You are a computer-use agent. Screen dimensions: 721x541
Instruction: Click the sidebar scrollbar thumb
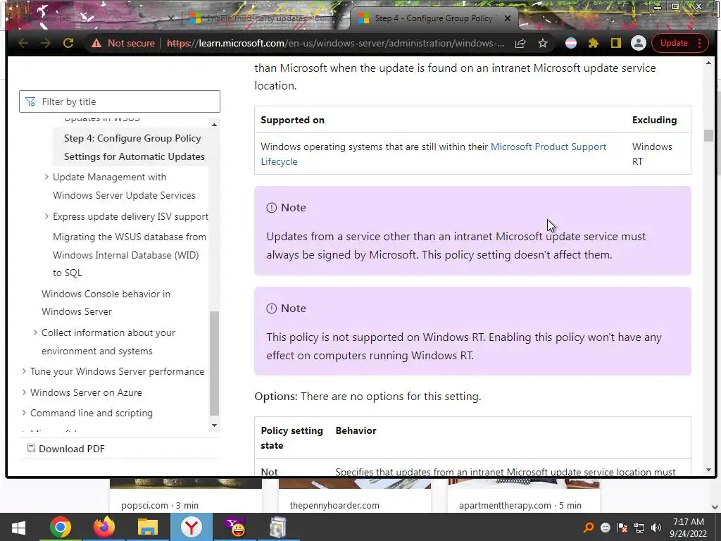214,363
